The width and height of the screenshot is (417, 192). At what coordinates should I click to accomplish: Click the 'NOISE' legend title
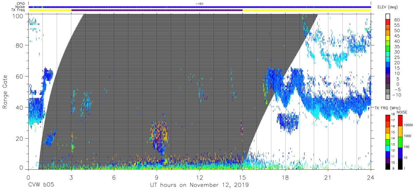click(402, 112)
